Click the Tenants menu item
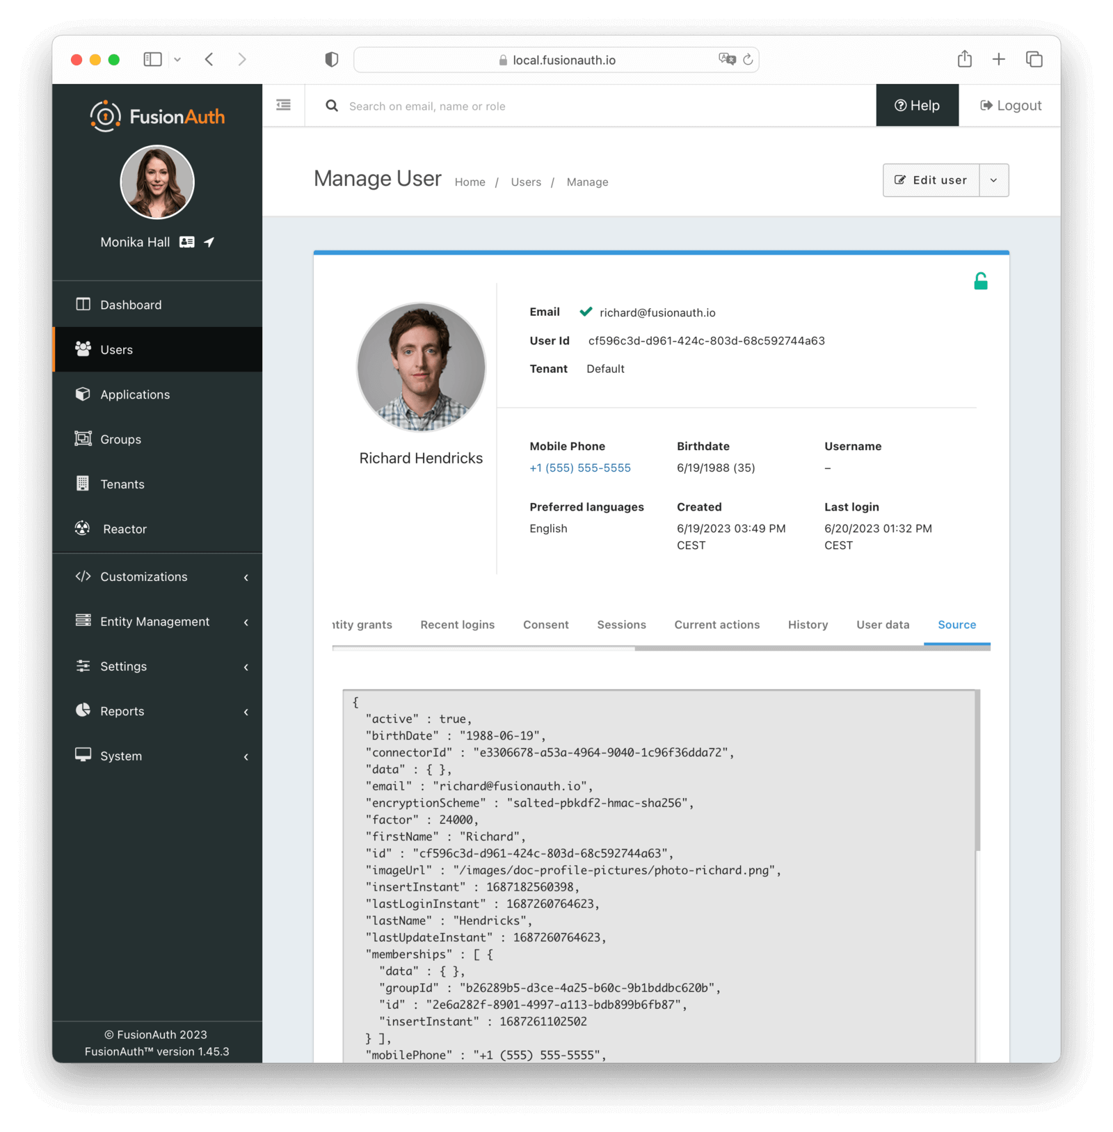Viewport: 1113px width, 1132px height. click(157, 484)
